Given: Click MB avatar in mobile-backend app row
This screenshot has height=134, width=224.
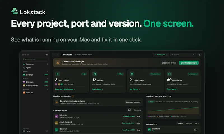Looking at the screenshot, I should 57,123.
